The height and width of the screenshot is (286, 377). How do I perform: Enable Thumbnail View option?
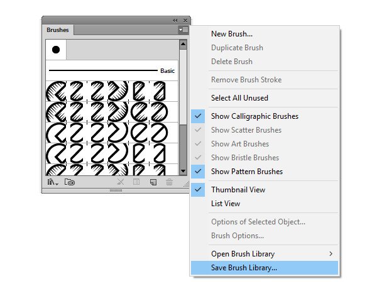[238, 190]
